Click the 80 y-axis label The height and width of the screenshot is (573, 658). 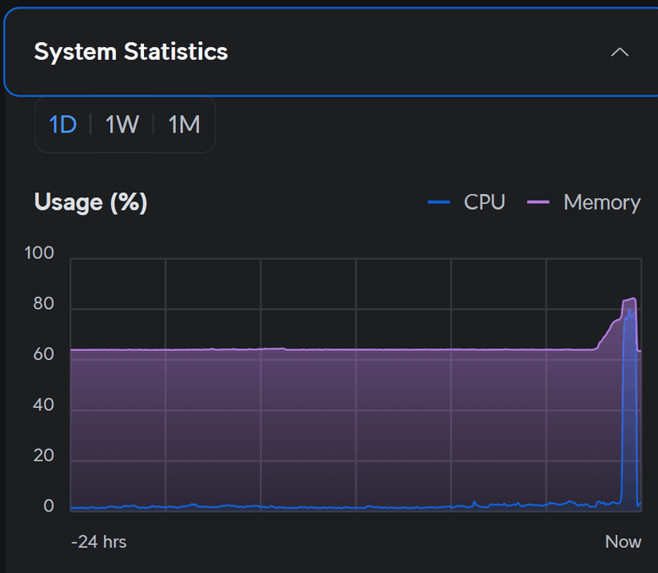pos(43,304)
